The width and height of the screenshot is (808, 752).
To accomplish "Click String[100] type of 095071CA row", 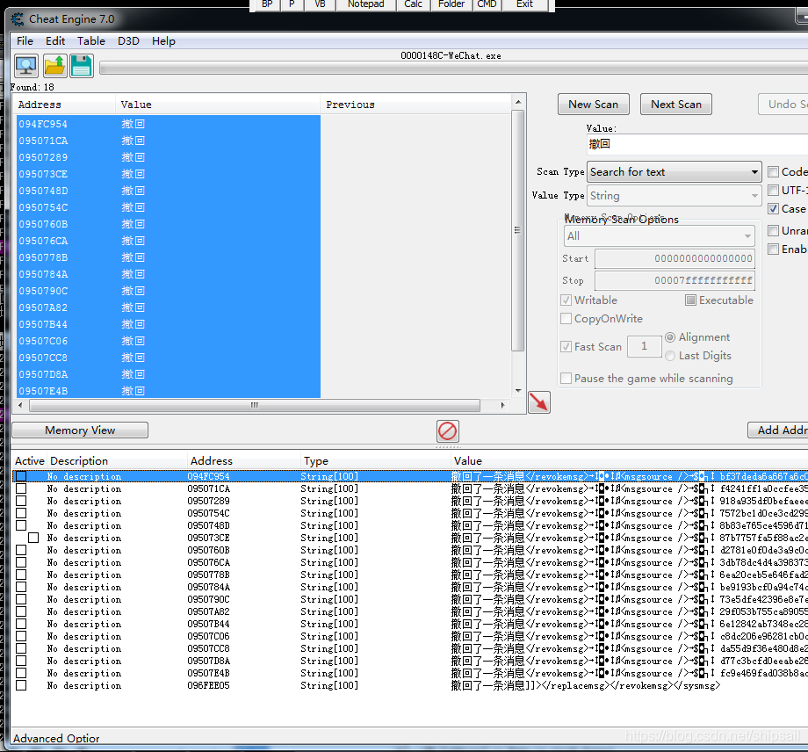I will click(329, 488).
